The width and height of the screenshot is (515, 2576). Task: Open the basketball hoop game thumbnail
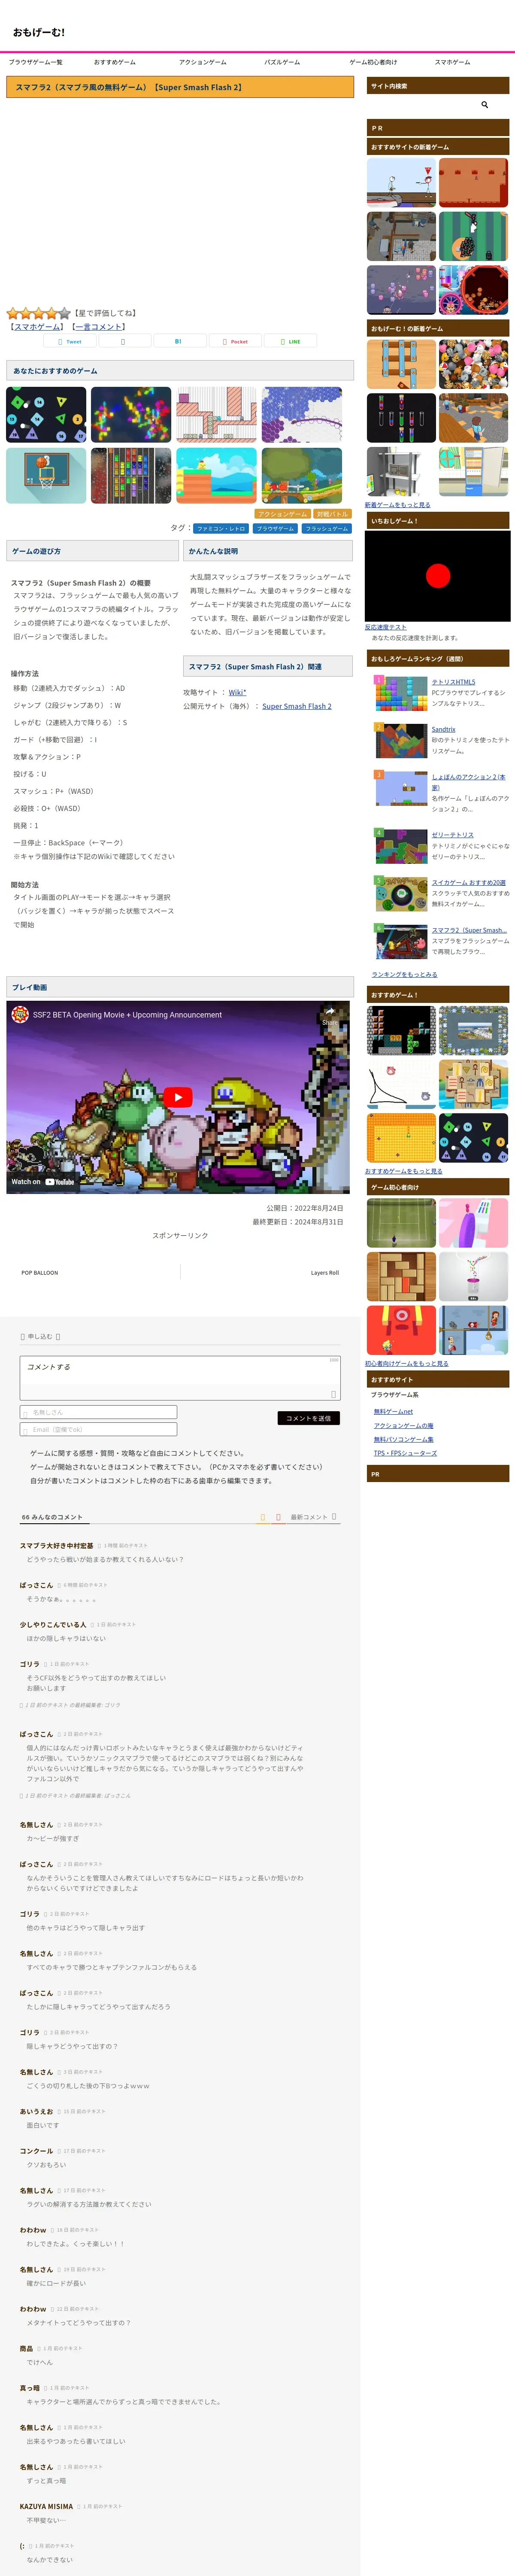(46, 475)
